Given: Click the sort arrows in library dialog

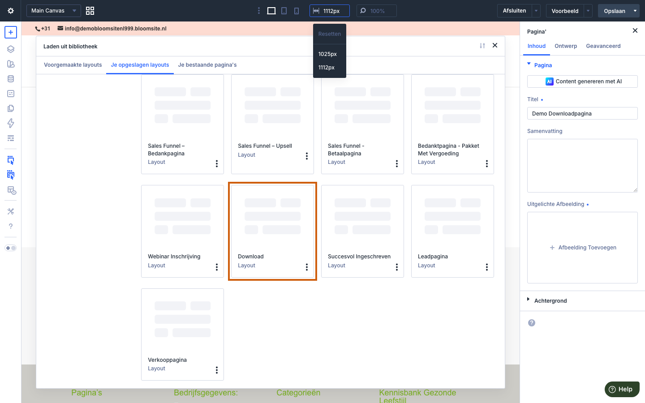Looking at the screenshot, I should click(482, 46).
